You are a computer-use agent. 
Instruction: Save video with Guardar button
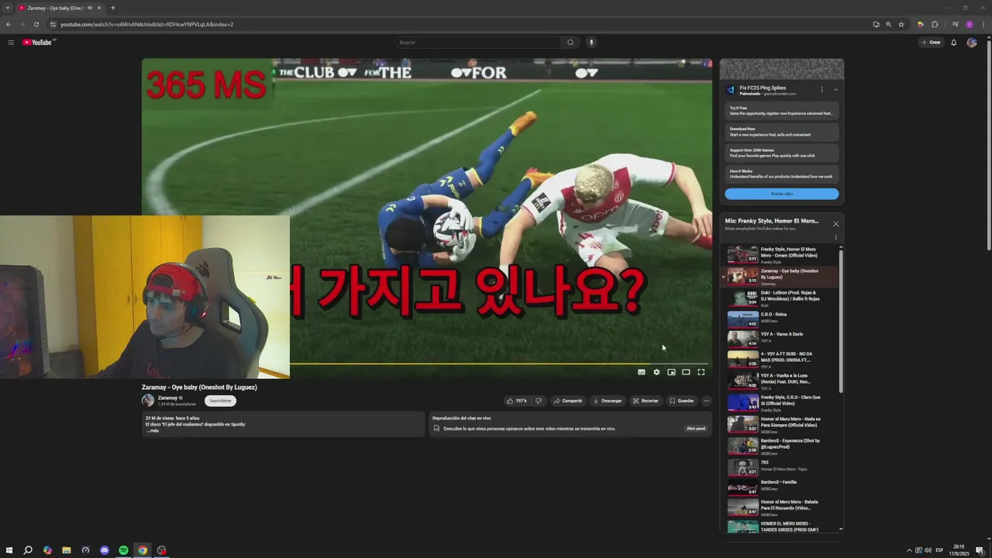pos(682,401)
